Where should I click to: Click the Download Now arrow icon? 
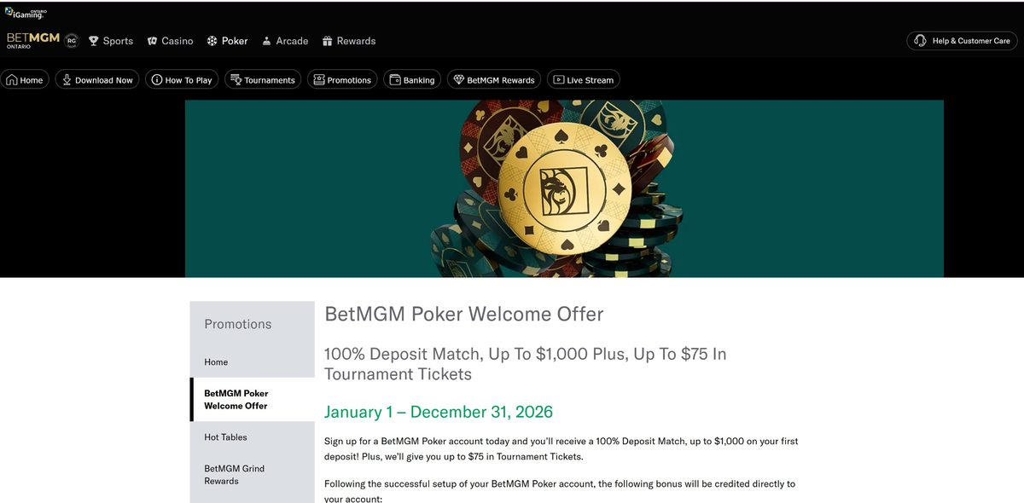point(66,79)
